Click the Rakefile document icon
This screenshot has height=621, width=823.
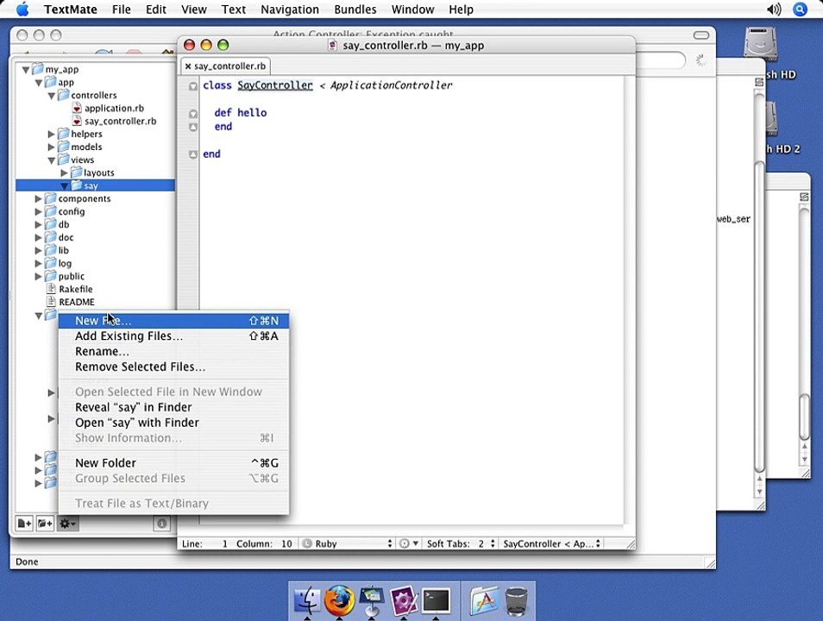[x=51, y=289]
